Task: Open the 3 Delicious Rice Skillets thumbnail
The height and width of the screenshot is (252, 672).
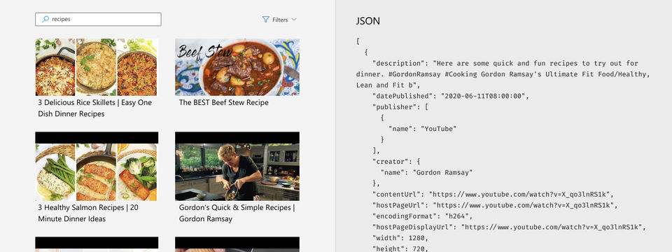Action: [x=97, y=67]
